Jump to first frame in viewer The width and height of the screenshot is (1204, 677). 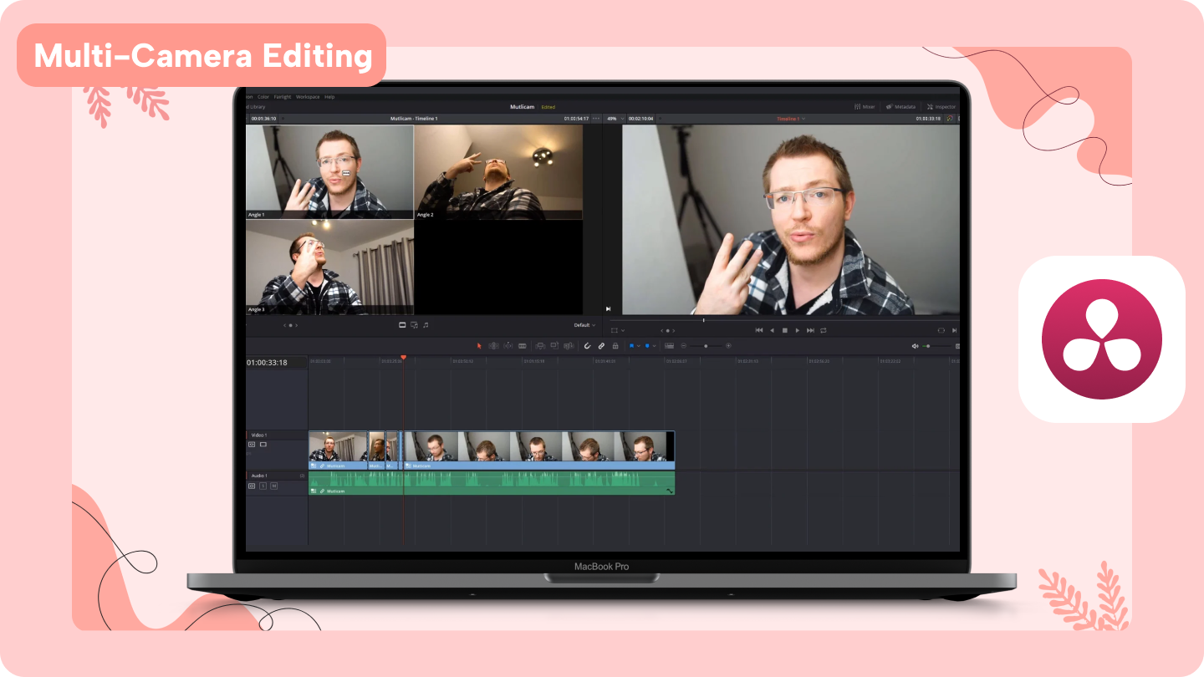click(x=759, y=330)
